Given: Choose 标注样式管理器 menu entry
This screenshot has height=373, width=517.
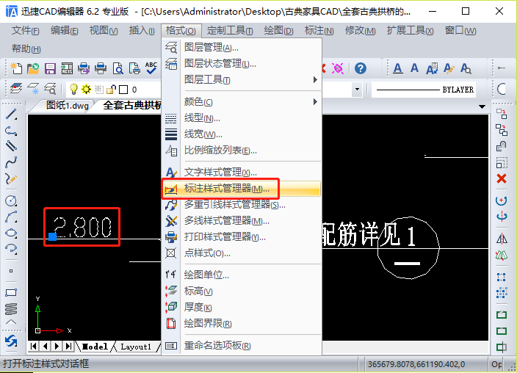Looking at the screenshot, I should [241, 189].
